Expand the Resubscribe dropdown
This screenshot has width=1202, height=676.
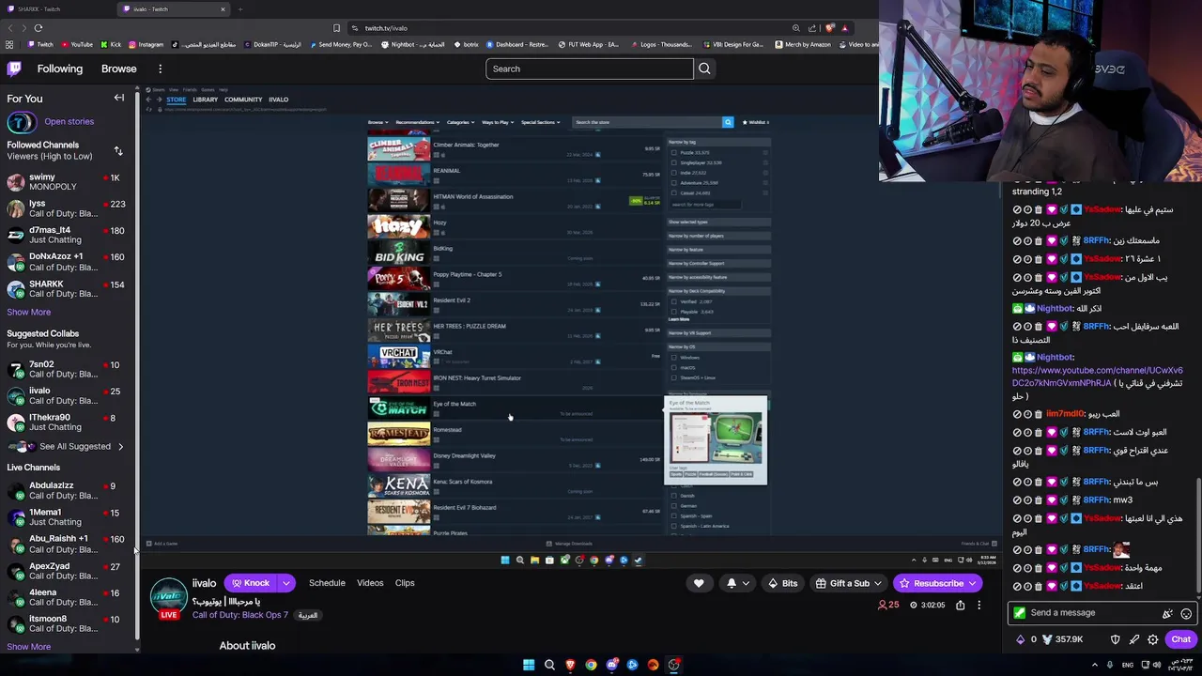tap(973, 583)
